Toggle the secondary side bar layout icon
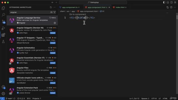 171,2
